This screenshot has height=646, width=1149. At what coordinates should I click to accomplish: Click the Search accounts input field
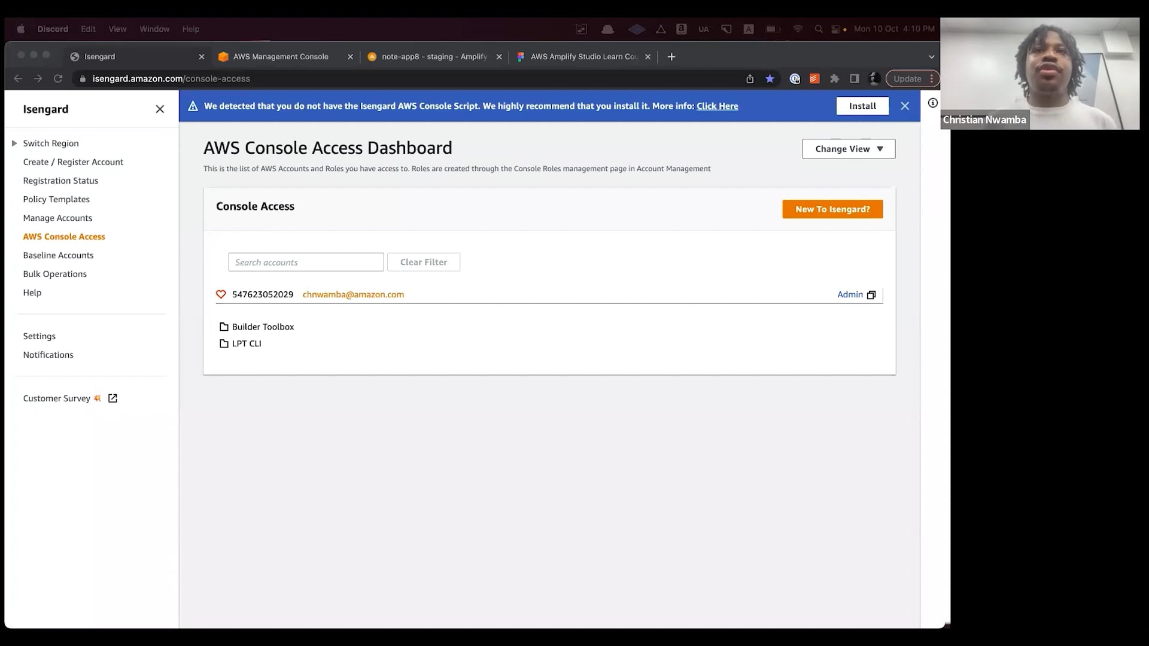point(306,262)
